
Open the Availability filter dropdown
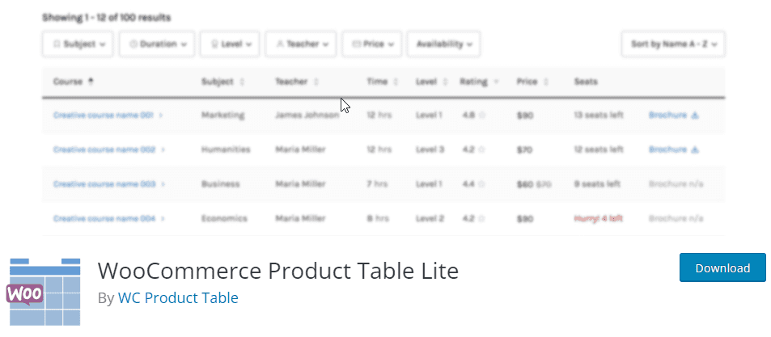(443, 44)
